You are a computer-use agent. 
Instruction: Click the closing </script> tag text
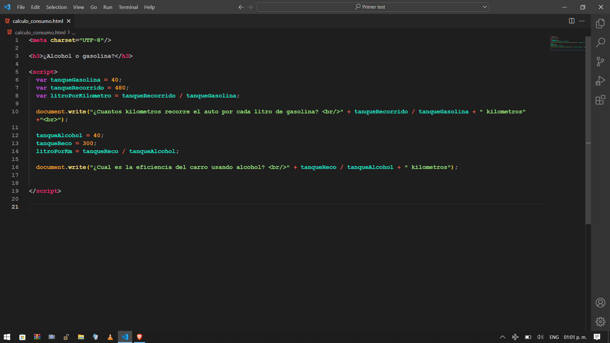click(45, 191)
